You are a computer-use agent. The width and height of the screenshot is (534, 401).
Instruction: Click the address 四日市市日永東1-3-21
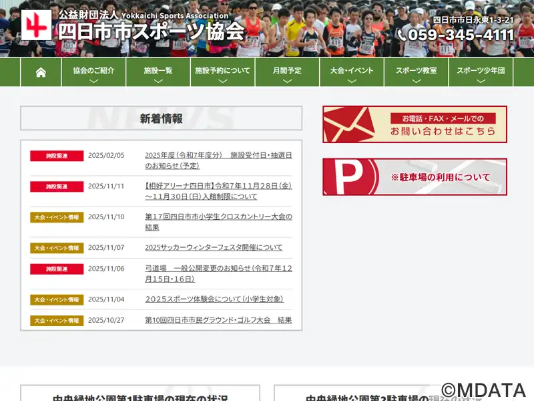click(473, 20)
